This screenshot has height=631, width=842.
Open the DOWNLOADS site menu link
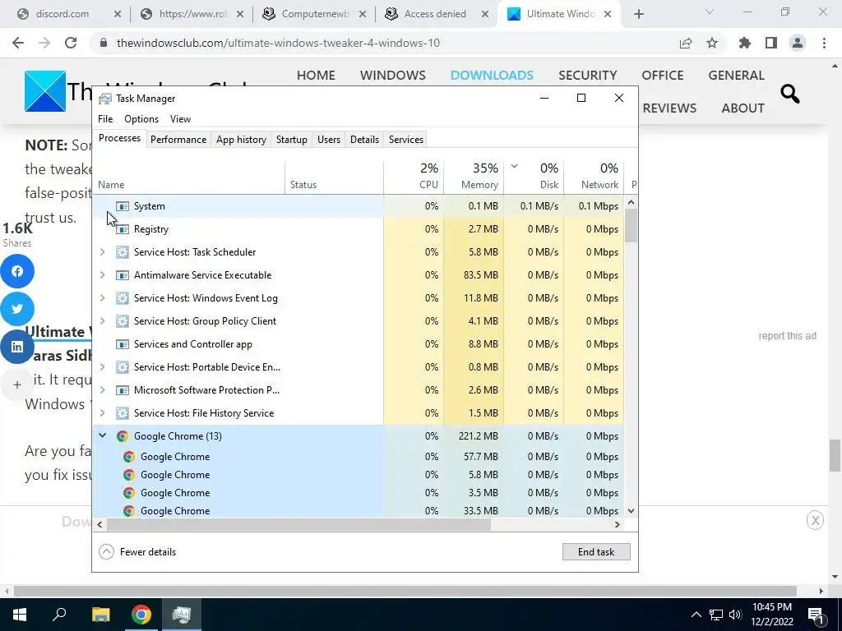click(492, 75)
